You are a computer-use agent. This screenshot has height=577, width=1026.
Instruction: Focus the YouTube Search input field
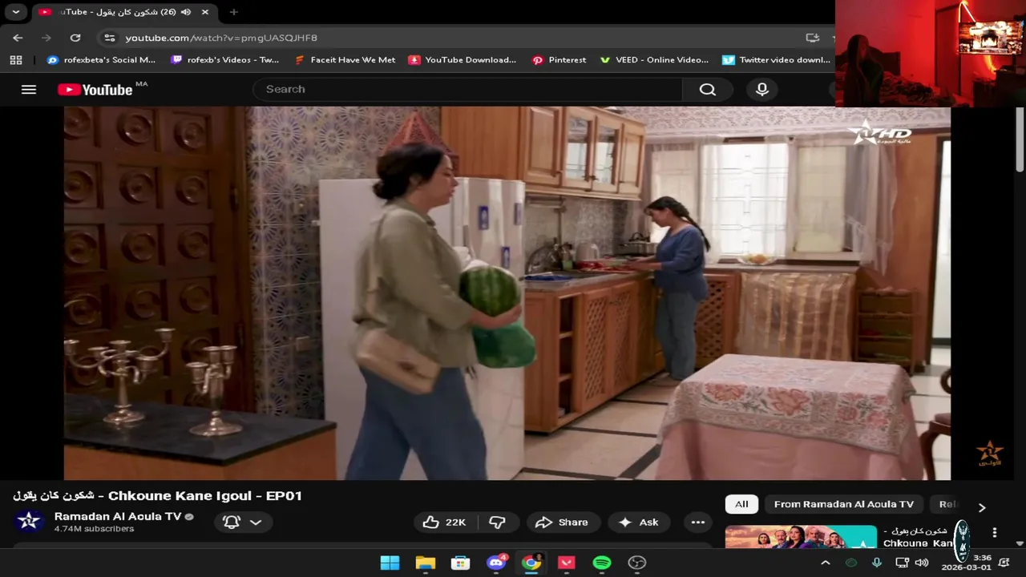pos(468,89)
